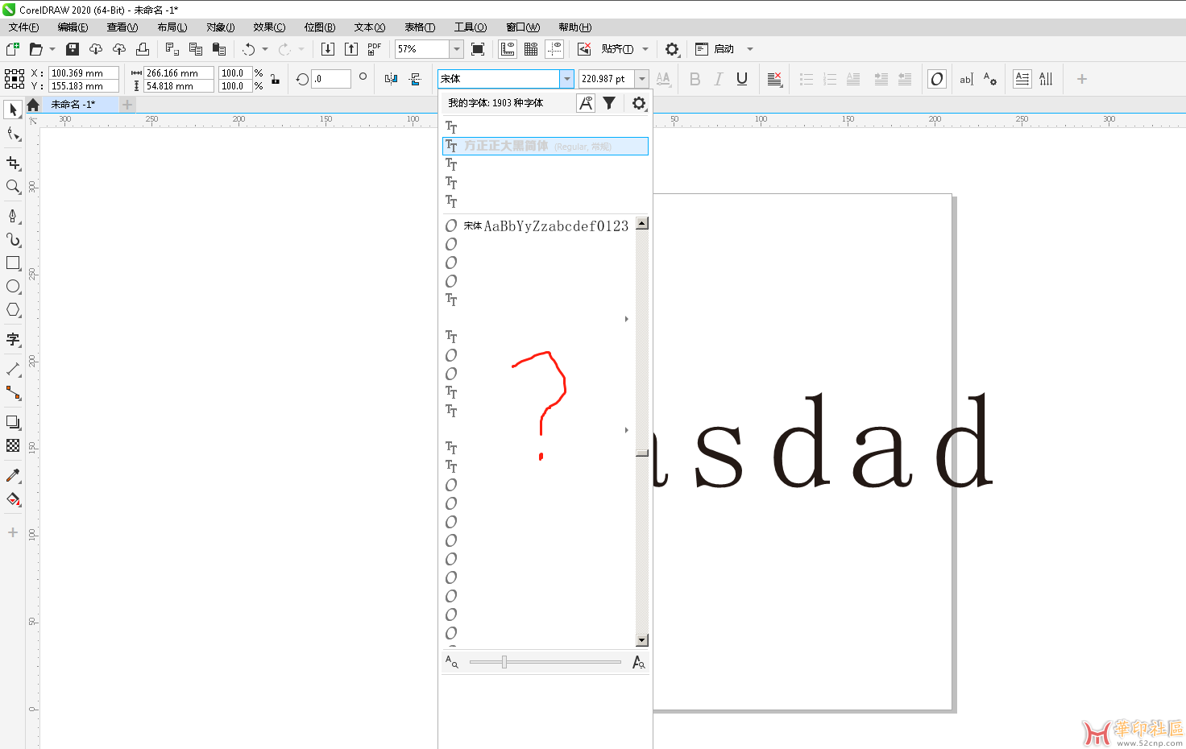Viewport: 1186px width, 749px height.
Task: Click font list scrollbar up arrow
Action: tap(642, 223)
